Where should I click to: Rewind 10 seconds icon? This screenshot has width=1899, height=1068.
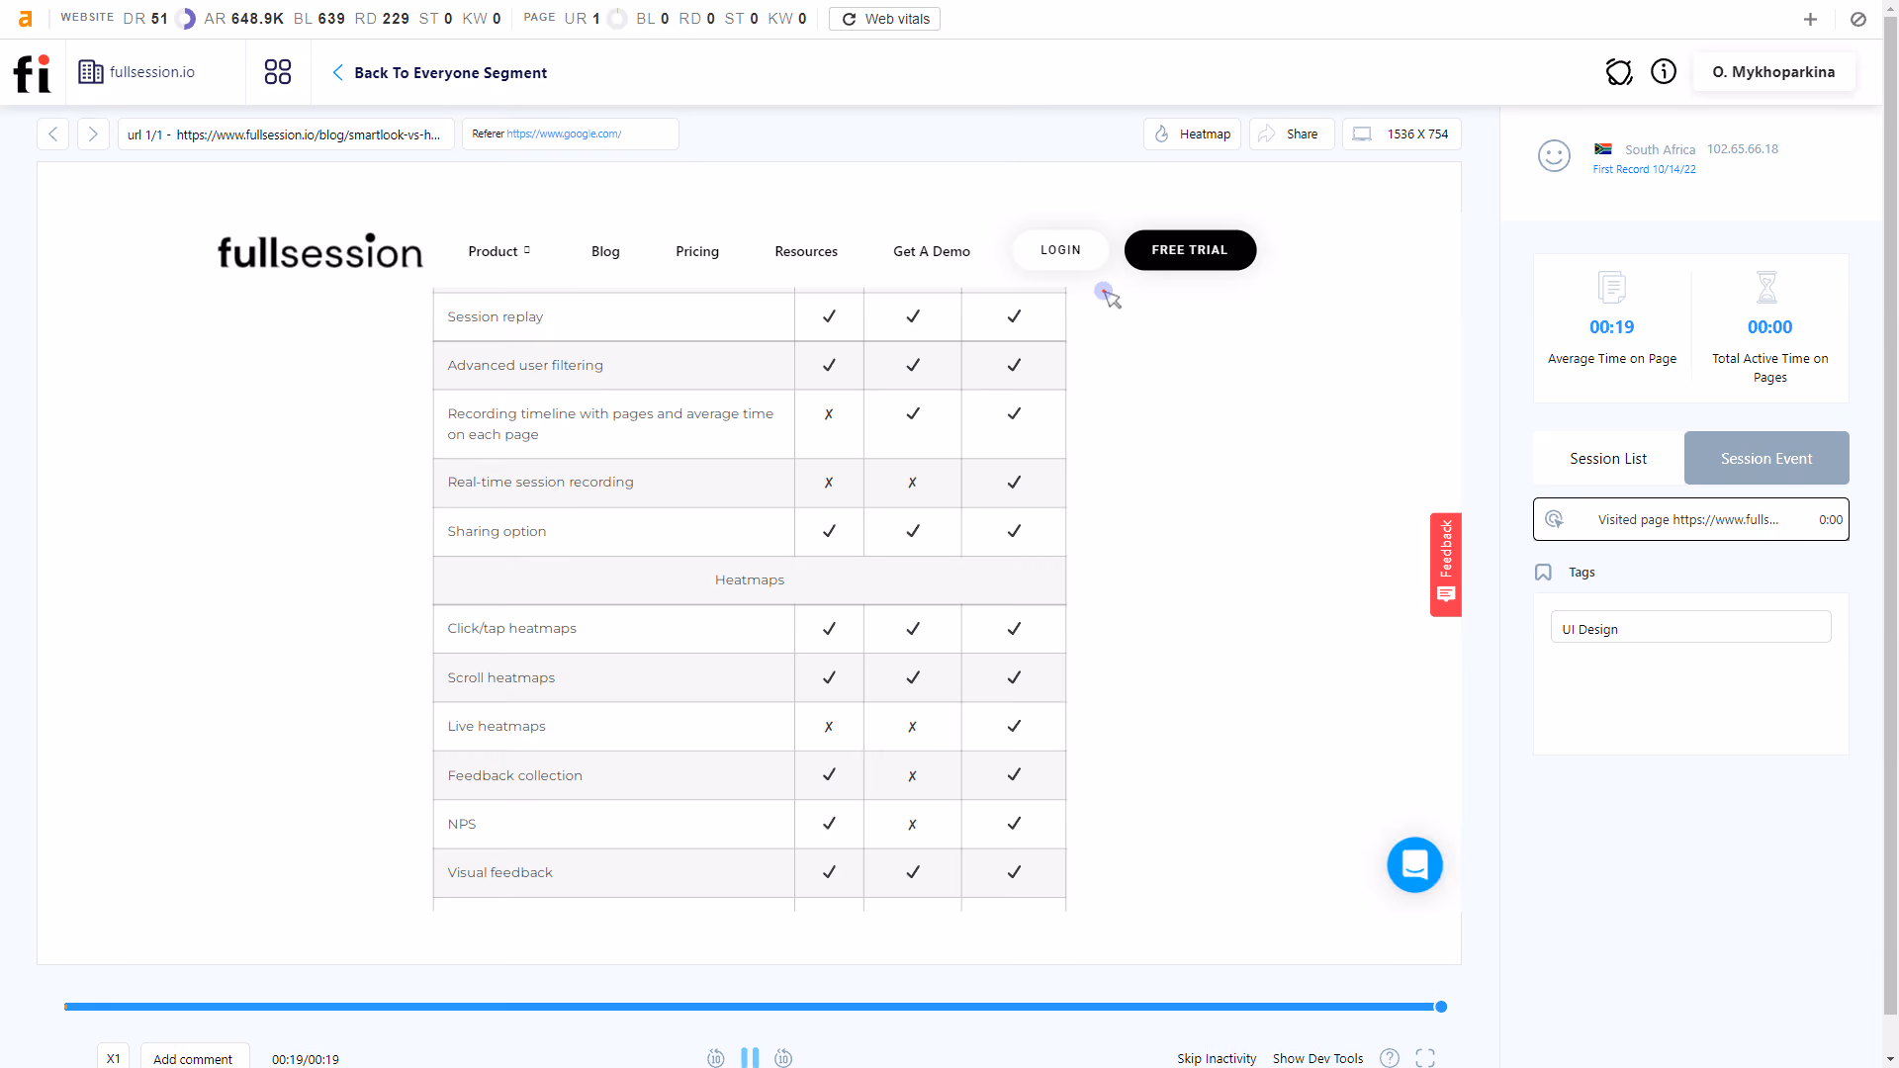click(716, 1058)
